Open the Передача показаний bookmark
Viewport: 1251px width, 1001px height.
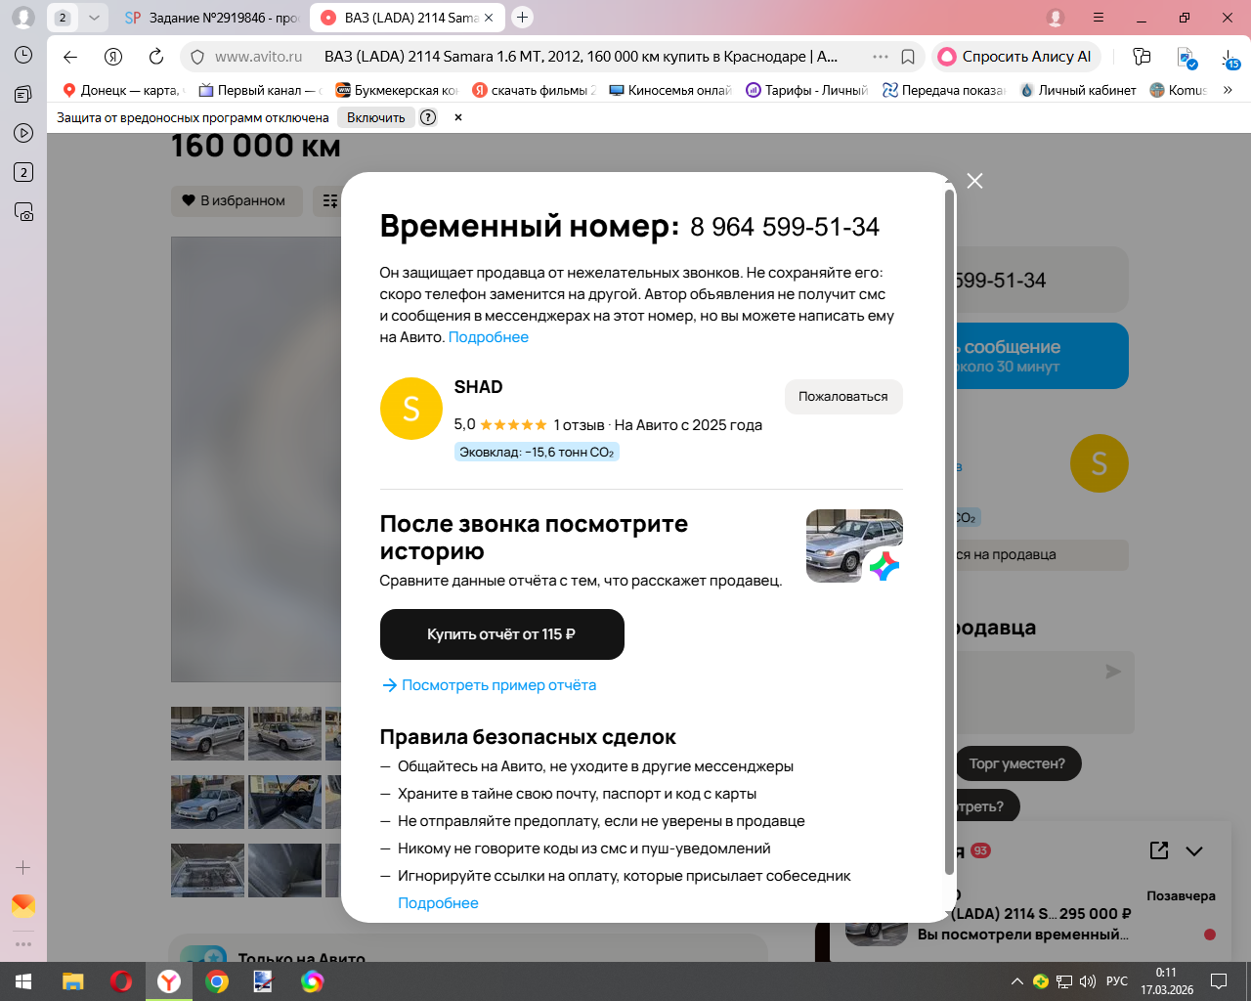pos(944,90)
